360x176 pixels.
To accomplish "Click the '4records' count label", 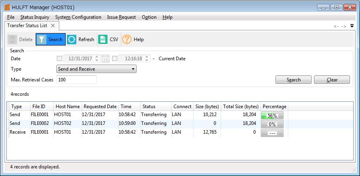I will tap(20, 94).
